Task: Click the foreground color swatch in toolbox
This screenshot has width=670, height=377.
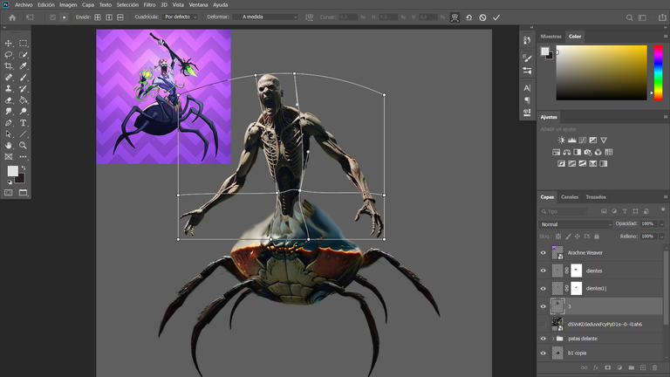Action: 13,171
